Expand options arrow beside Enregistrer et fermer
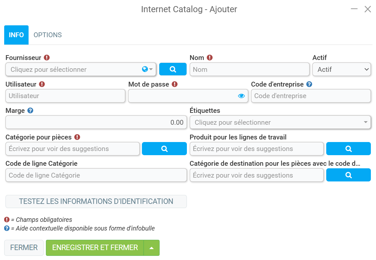 152,248
